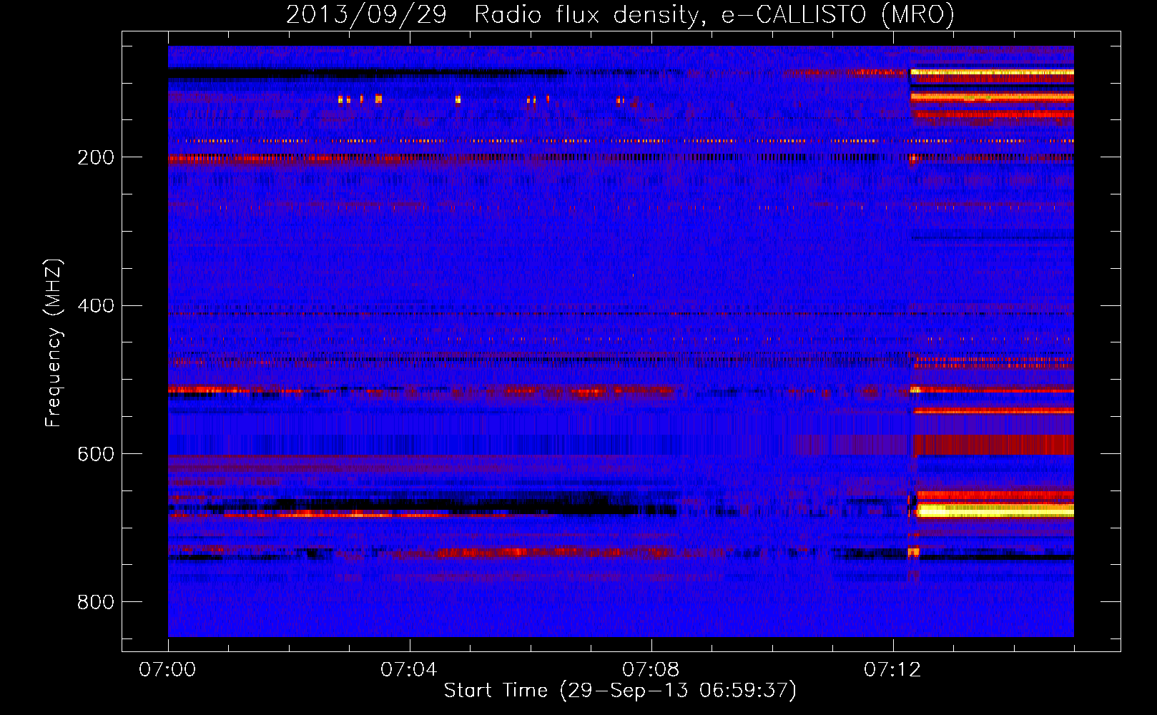
Task: Click the 800 frequency tick label
Action: click(x=96, y=603)
